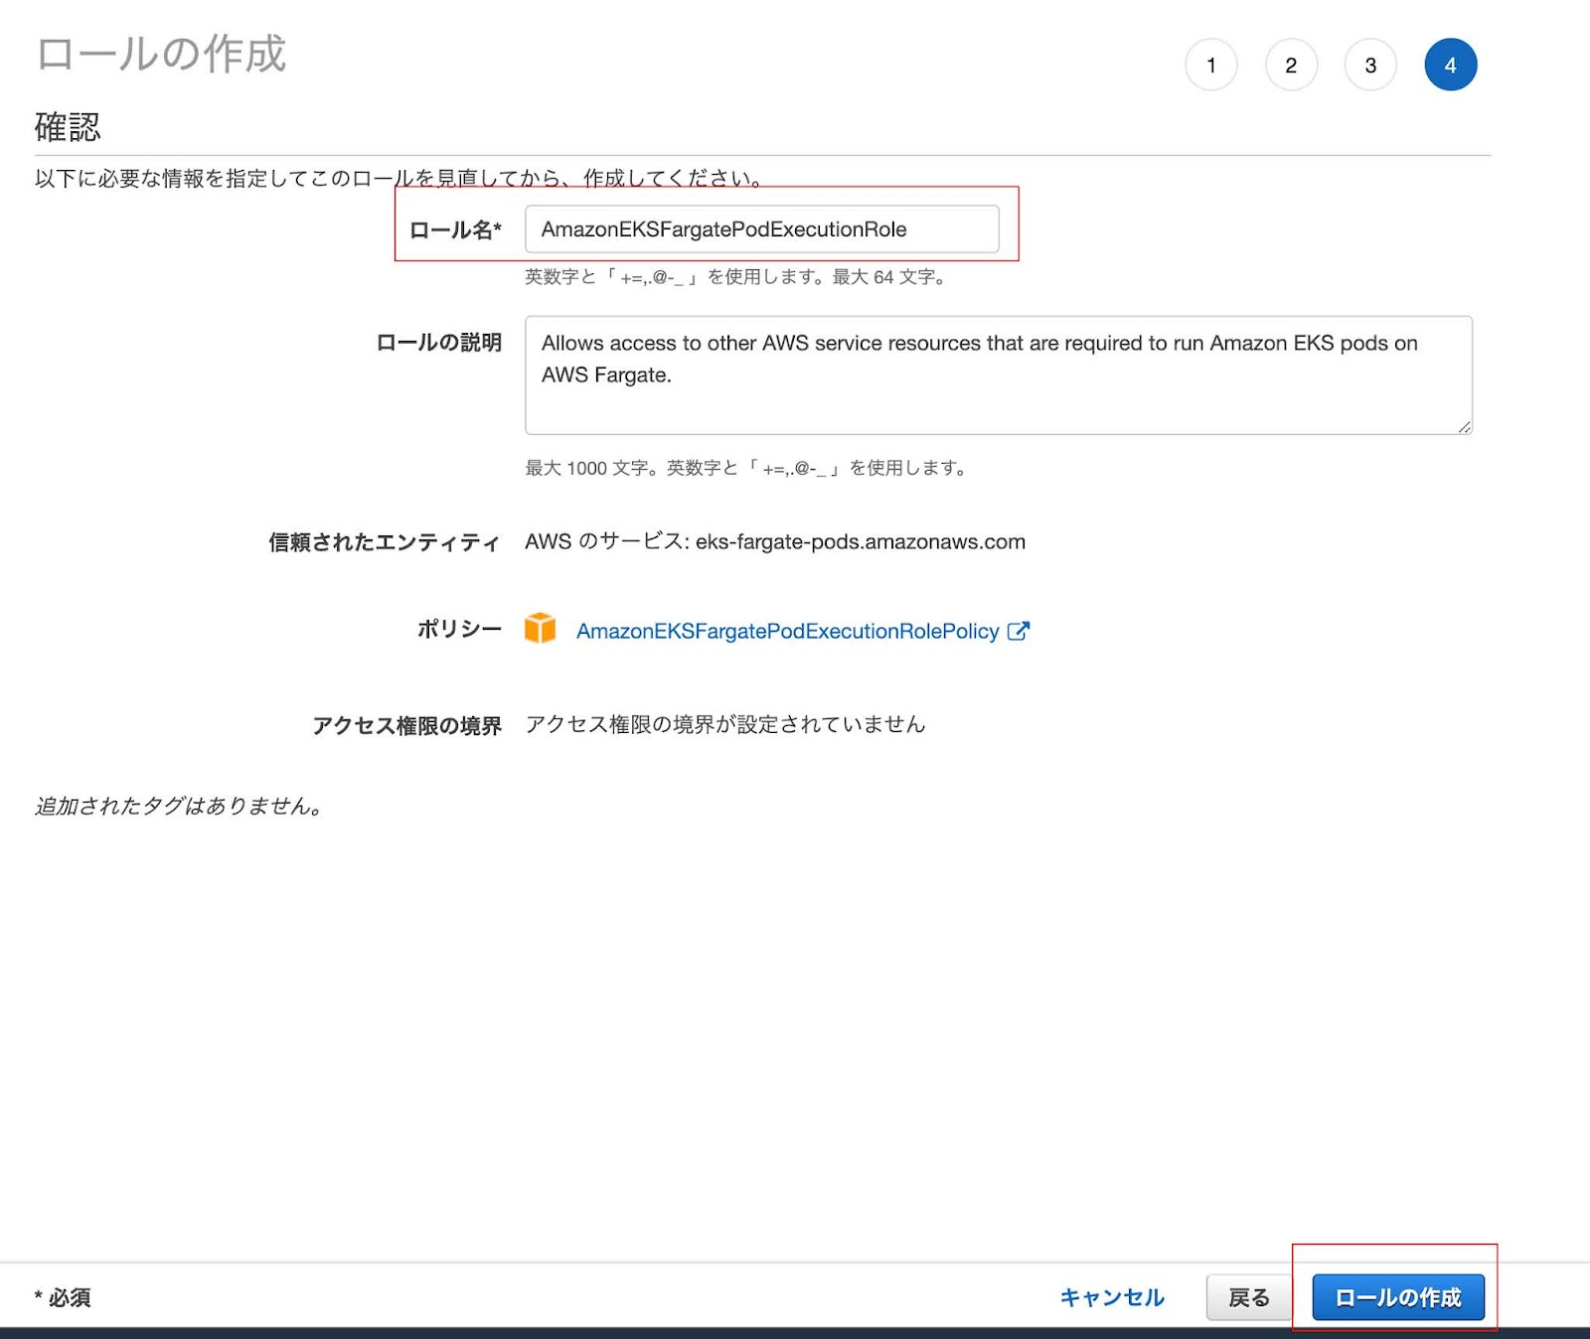Jump to wizard step 2 circle
The image size is (1590, 1339).
click(1291, 65)
